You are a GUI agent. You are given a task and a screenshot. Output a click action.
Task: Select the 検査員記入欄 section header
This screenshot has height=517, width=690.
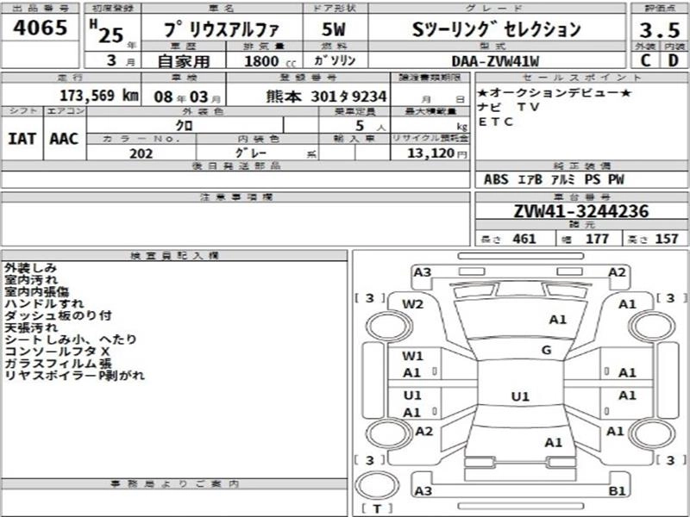coord(175,255)
